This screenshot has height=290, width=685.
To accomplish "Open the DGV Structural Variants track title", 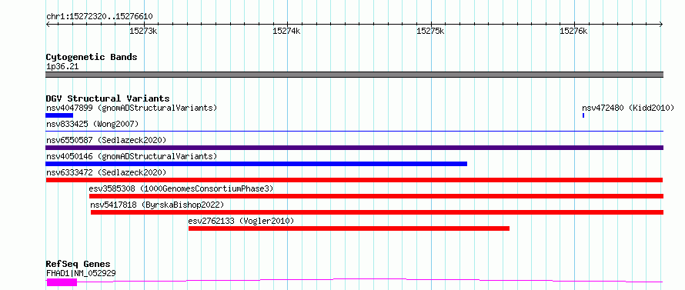I will click(x=108, y=98).
